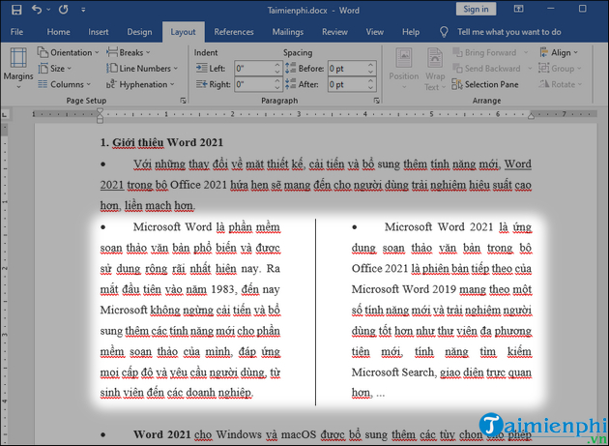Click the Sign in button

click(x=476, y=10)
